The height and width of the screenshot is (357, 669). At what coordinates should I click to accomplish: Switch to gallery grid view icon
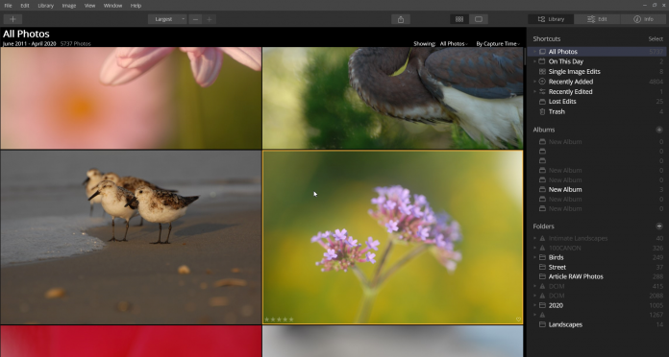(459, 19)
